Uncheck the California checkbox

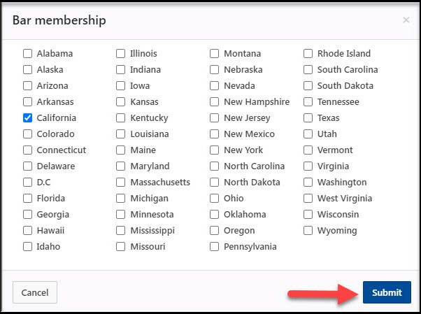pyautogui.click(x=28, y=118)
